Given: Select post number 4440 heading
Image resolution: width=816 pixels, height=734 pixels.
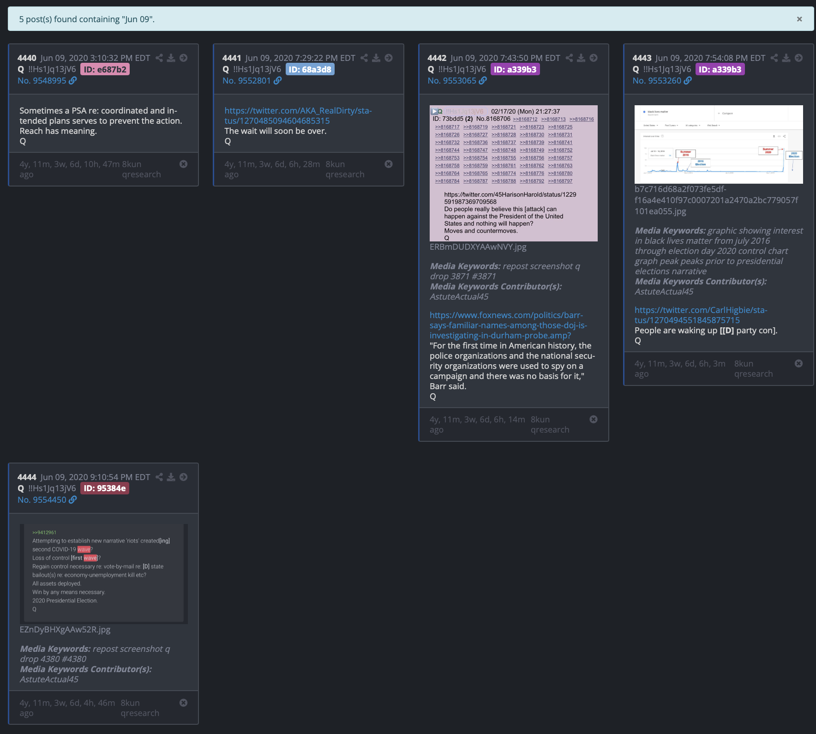Looking at the screenshot, I should click(x=27, y=58).
